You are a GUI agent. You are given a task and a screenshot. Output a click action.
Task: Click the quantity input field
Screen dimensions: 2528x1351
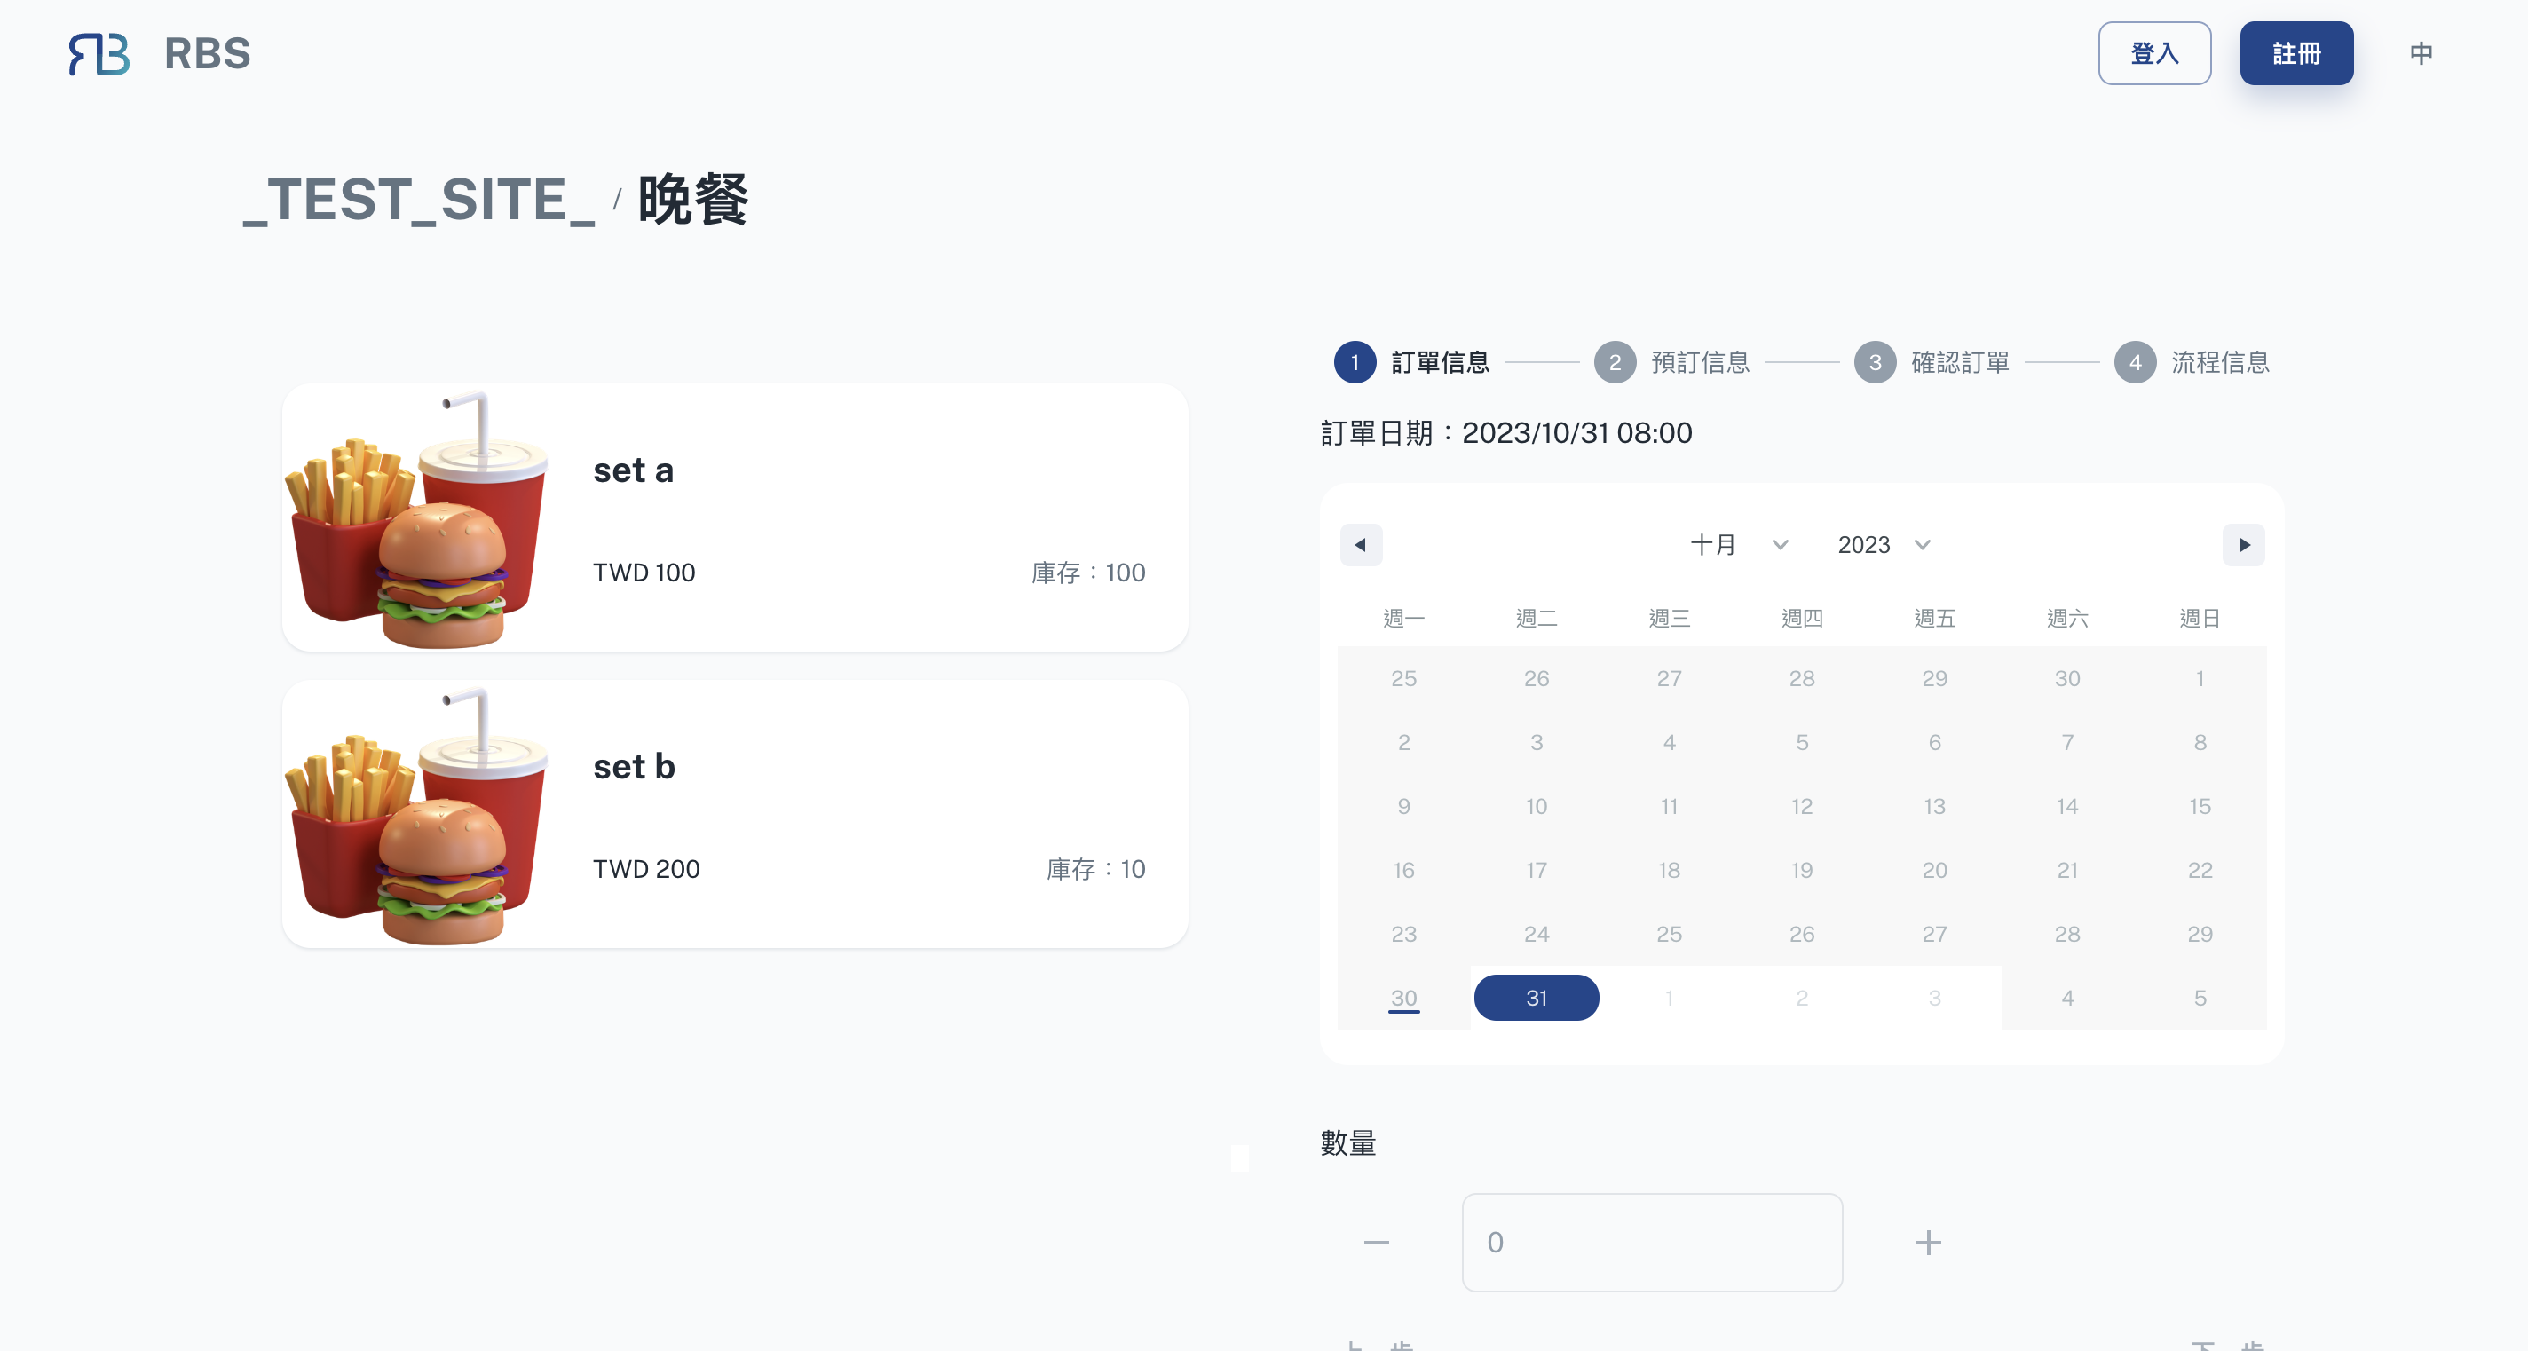(x=1652, y=1242)
